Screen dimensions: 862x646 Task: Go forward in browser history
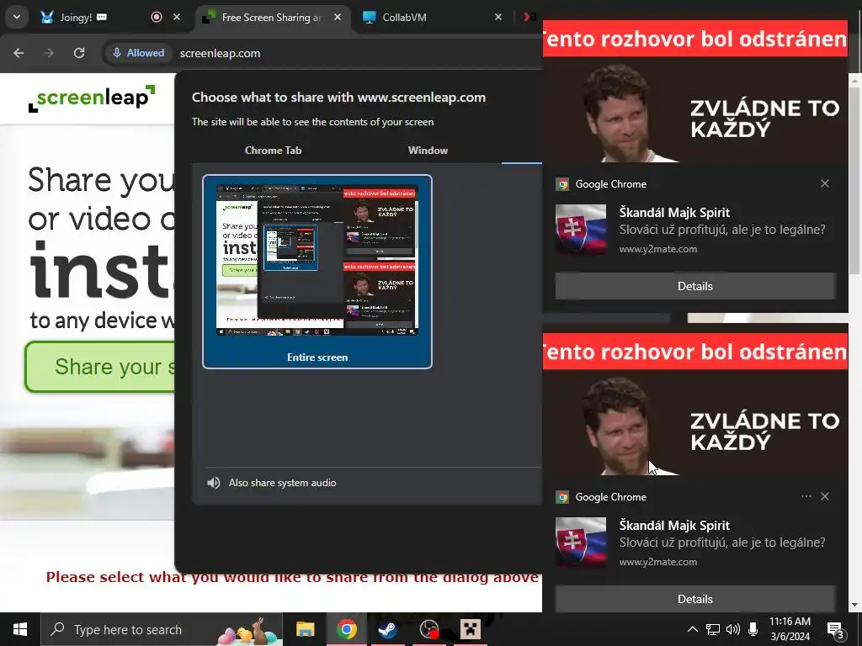click(x=49, y=53)
